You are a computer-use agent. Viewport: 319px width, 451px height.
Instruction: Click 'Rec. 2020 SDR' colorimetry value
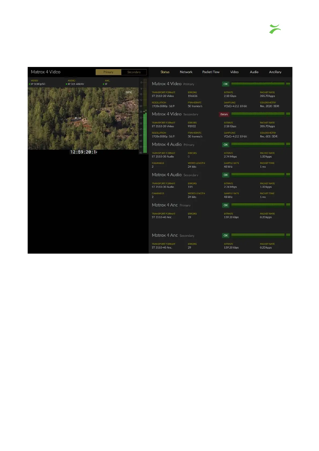[269, 106]
